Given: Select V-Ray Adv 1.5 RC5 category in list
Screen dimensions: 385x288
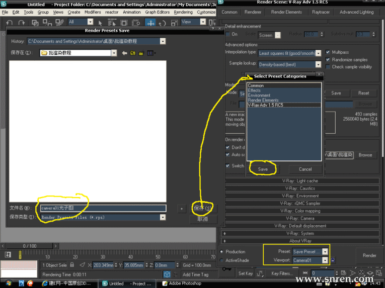Looking at the screenshot, I should coord(284,105).
